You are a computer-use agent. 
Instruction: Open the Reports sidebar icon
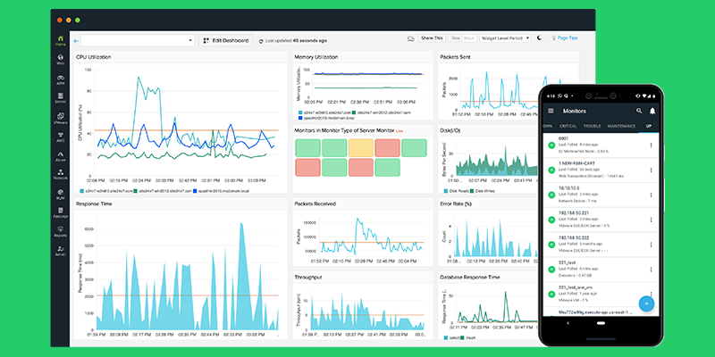tap(60, 232)
